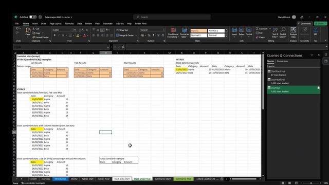Image resolution: width=329 pixels, height=185 pixels.
Task: Switch to the Data ribbon tab
Action: tap(80, 24)
